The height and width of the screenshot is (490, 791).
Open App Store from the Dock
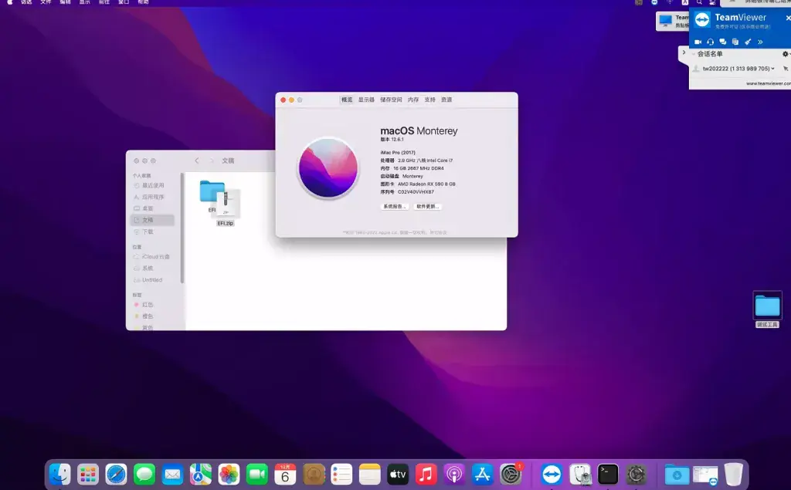482,475
